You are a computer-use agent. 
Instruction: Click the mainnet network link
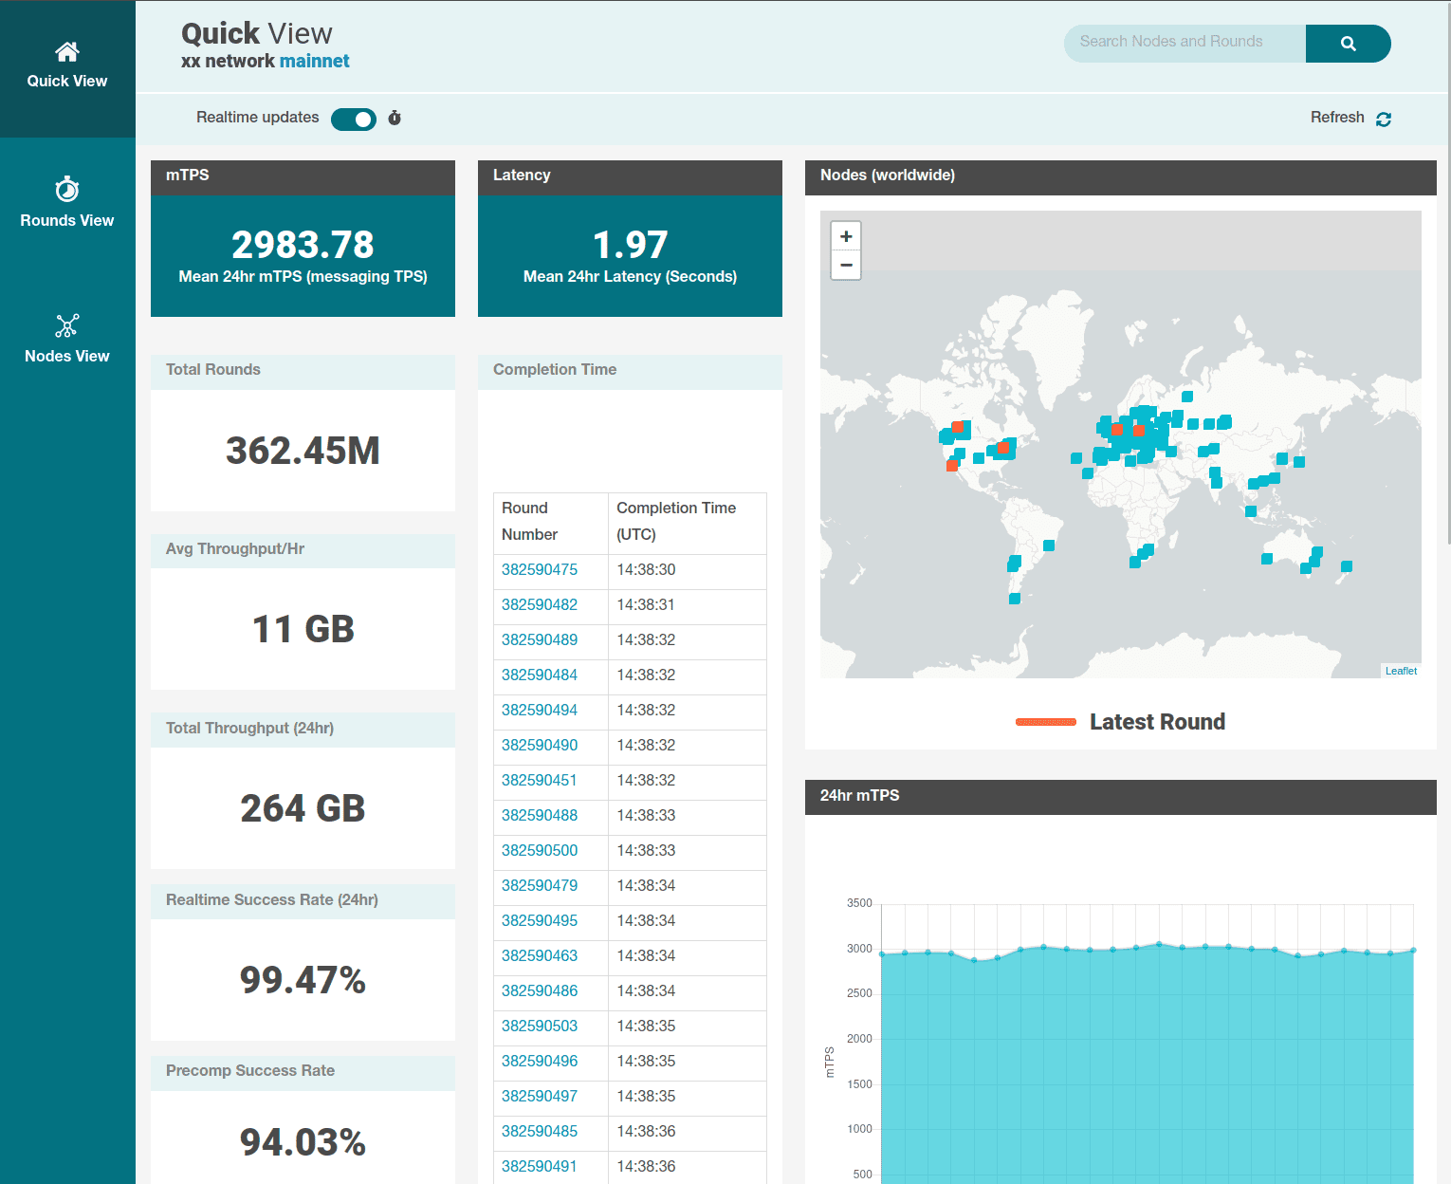click(314, 62)
